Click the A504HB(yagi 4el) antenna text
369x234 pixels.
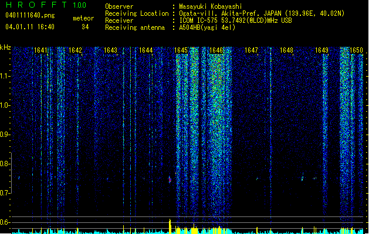coord(207,27)
